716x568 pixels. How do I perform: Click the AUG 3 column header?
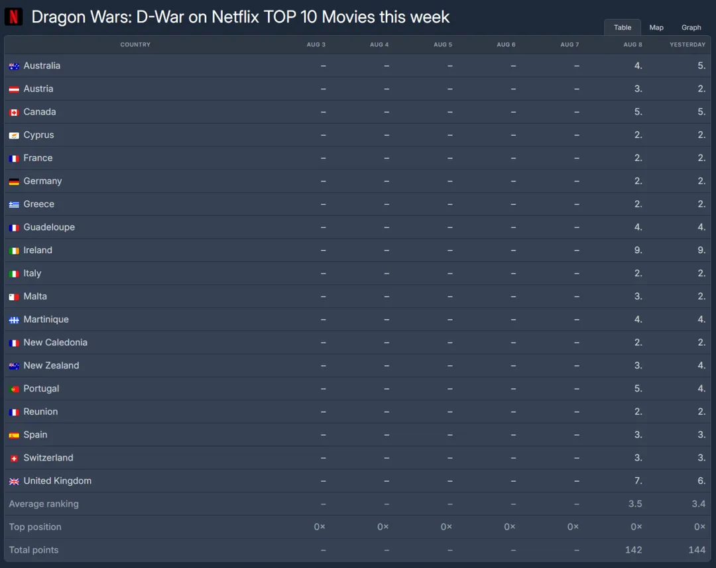[x=316, y=44]
